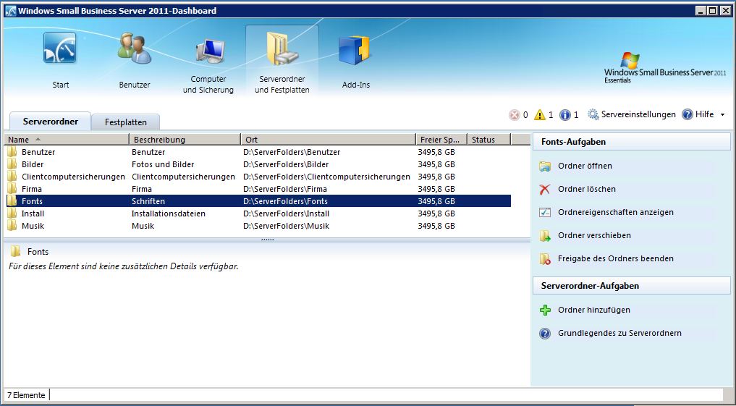
Task: Open the Start dashboard icon
Action: tap(59, 48)
